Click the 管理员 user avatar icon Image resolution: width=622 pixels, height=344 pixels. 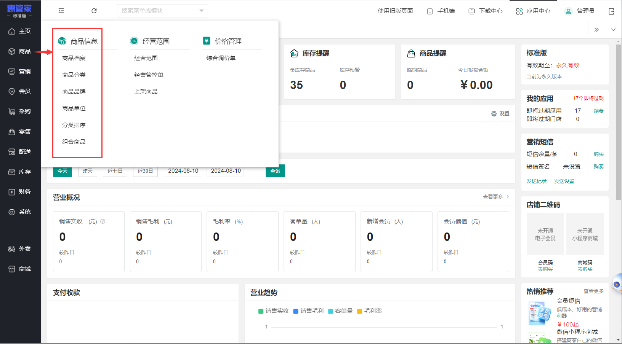[x=568, y=11]
